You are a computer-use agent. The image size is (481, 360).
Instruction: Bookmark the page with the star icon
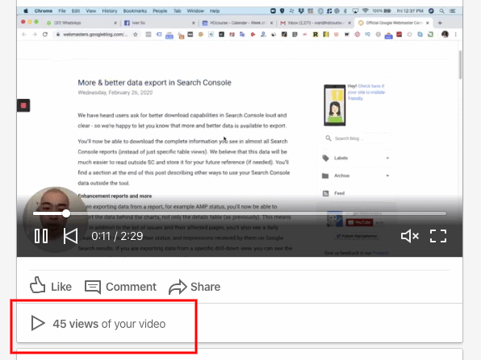(136, 35)
